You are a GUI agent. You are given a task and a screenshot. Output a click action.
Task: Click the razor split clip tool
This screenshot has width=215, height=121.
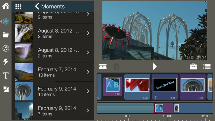pyautogui.click(x=103, y=67)
